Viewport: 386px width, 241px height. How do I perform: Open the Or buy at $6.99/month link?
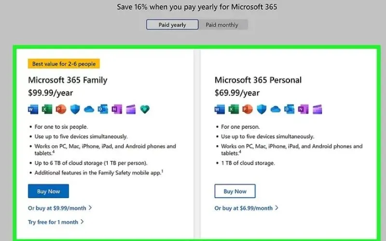pos(244,208)
